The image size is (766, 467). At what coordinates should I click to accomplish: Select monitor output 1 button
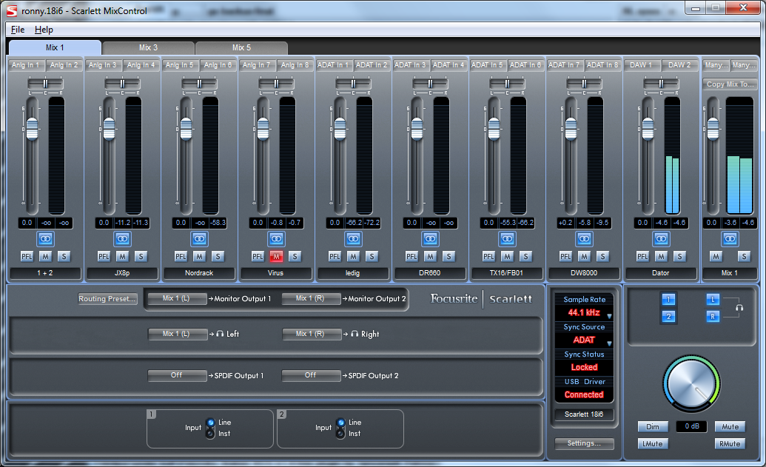point(669,300)
